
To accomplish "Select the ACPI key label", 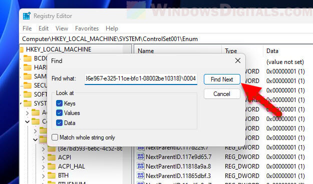I will click(65, 157).
